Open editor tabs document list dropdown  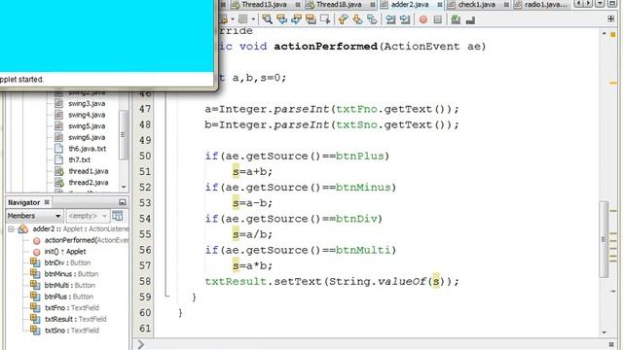(600, 4)
